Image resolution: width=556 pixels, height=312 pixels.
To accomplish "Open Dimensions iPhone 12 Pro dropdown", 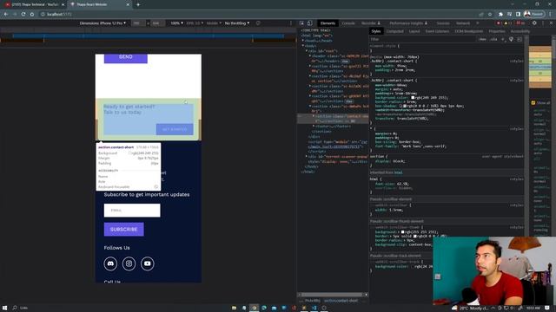I will [x=103, y=23].
